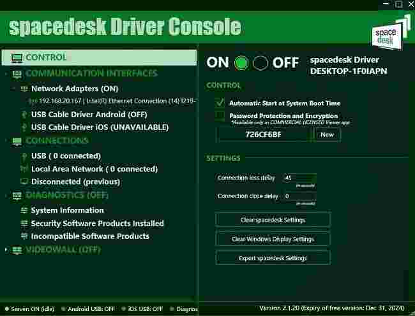Select the DIAGNOSTICS (OFF) heading
The image size is (415, 316).
[x=67, y=196]
